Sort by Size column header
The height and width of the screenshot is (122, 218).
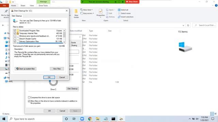tap(110, 31)
